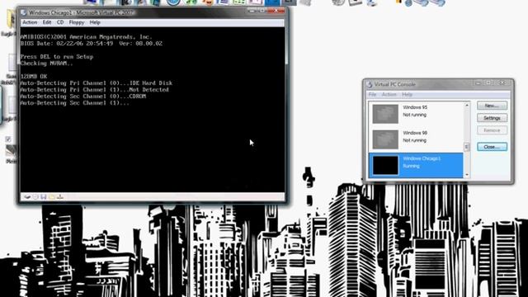Click 'Press DEL to run Setup' text in VM screen

(57, 57)
